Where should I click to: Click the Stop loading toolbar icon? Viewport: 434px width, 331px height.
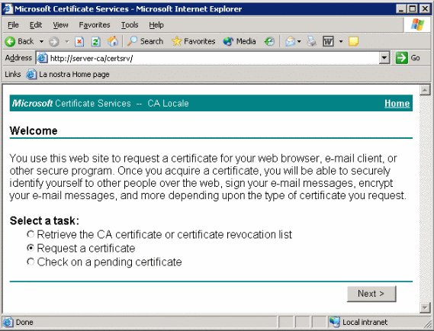pos(79,41)
